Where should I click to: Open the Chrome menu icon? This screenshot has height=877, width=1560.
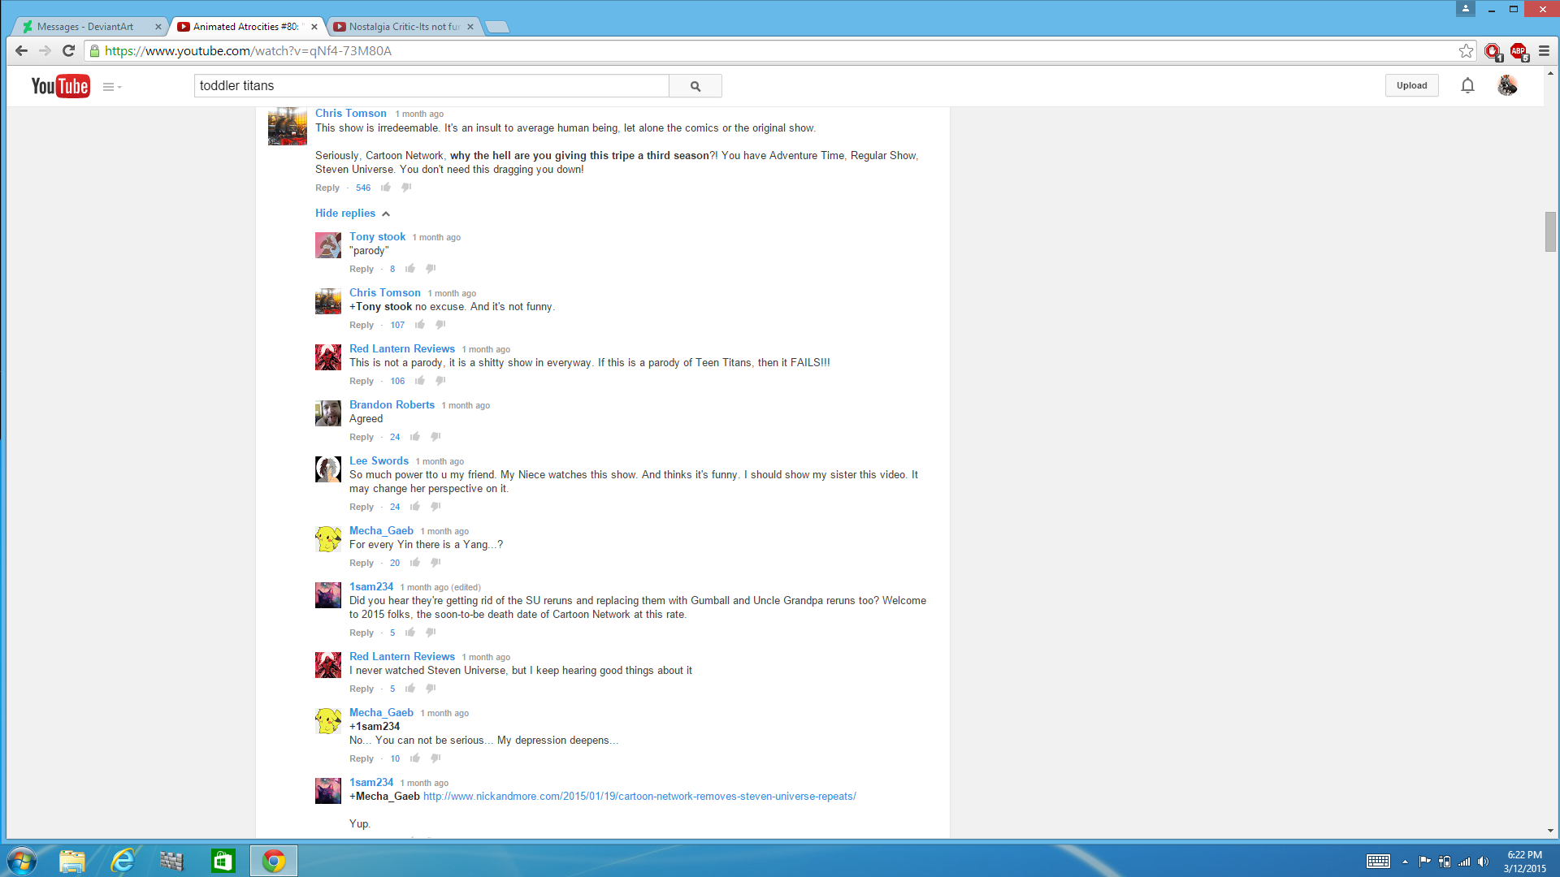point(1544,50)
